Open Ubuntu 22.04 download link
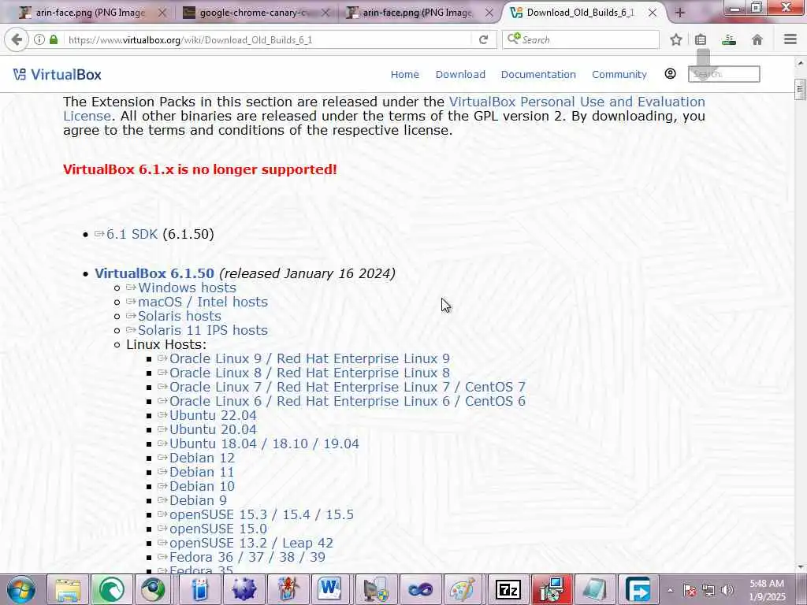This screenshot has height=605, width=807. (213, 415)
